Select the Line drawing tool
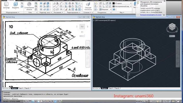Viewport: 183px width, 103px height. pyautogui.click(x=57, y=6)
